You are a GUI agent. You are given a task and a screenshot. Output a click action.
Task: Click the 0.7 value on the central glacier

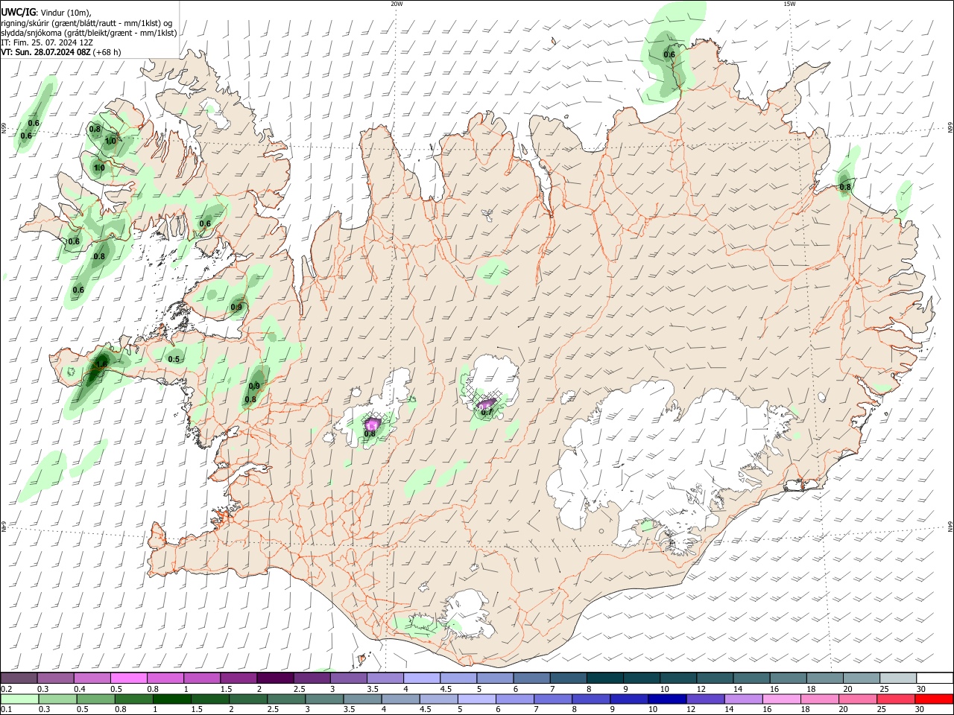(487, 412)
